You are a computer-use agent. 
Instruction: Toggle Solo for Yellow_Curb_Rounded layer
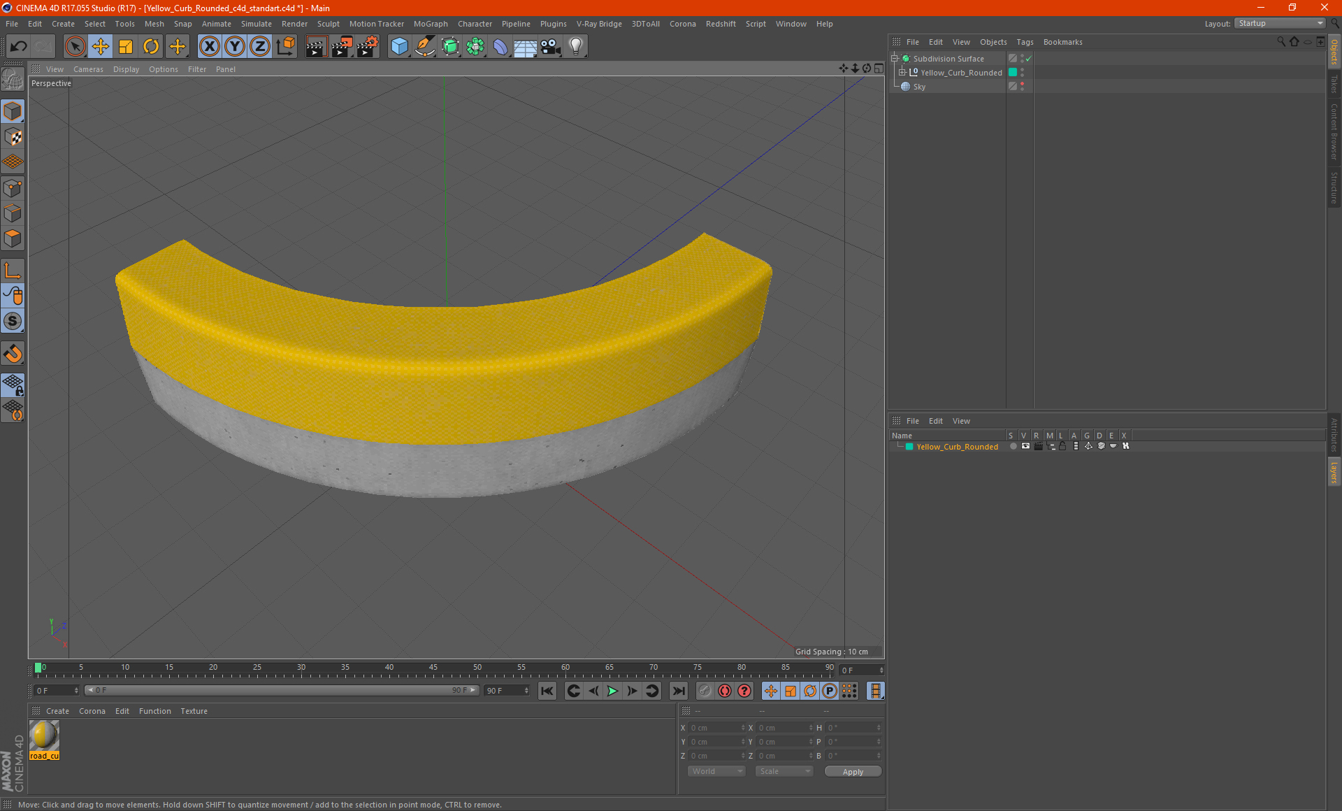[1013, 446]
